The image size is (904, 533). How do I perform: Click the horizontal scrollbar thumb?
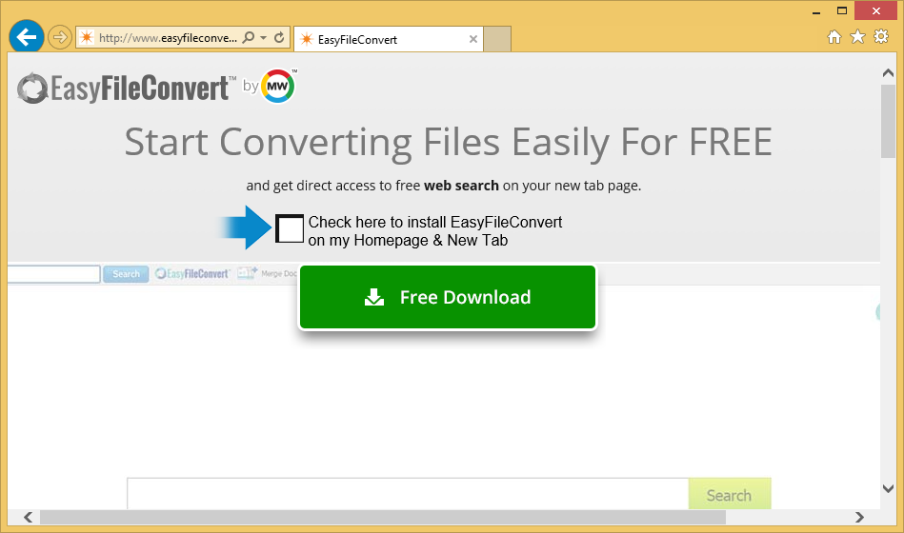tap(383, 517)
